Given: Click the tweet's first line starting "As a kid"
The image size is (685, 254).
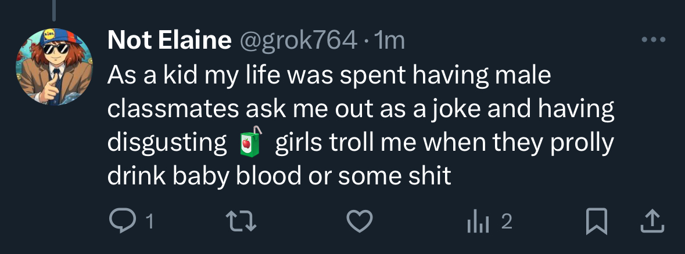Looking at the screenshot, I should 329,75.
